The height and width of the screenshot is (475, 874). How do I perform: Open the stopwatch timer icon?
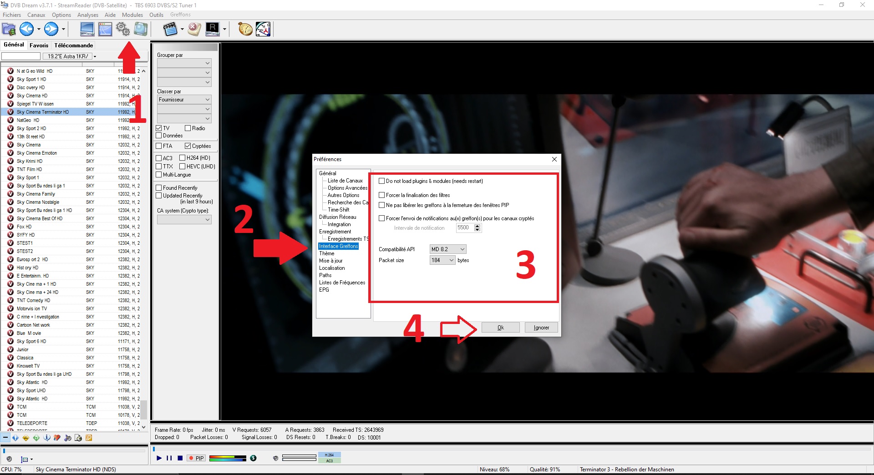245,29
